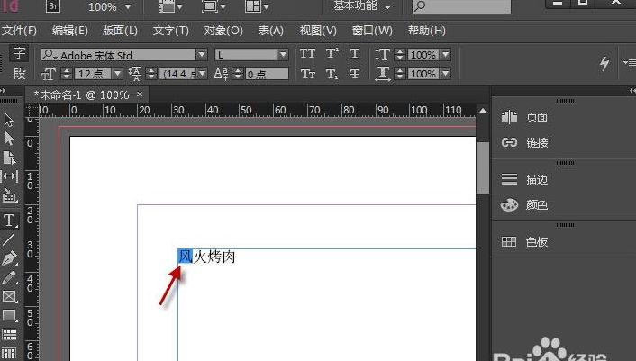Click the Subscript icon

[332, 74]
